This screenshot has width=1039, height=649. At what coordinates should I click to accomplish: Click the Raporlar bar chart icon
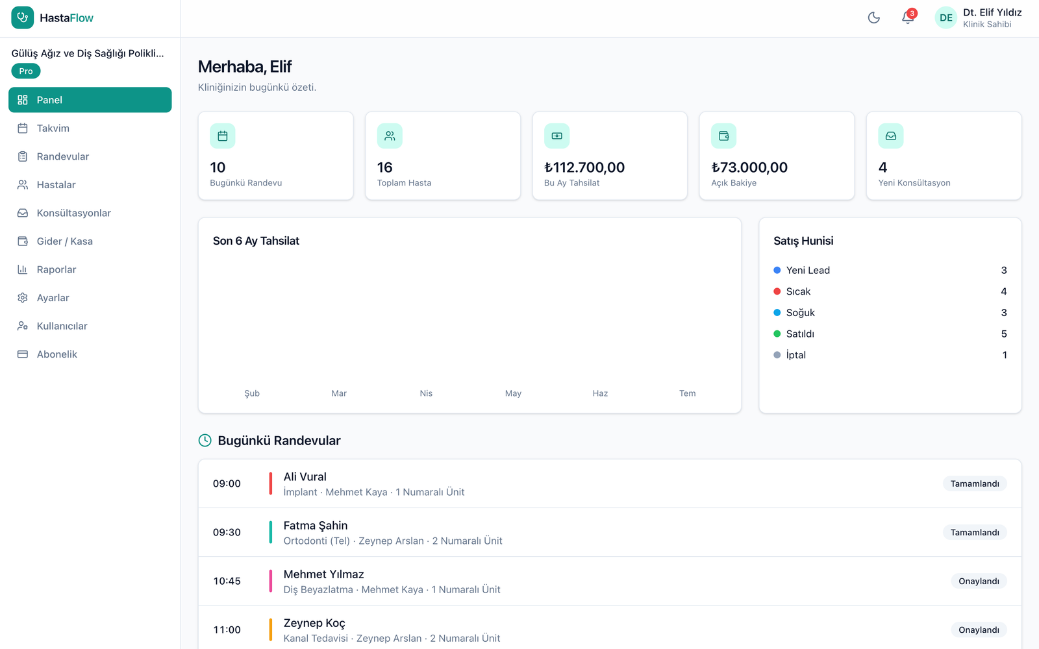[x=23, y=269]
